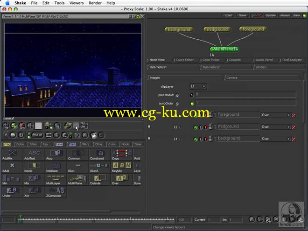Insert the Constraint node
The image size is (308, 231).
(100, 154)
